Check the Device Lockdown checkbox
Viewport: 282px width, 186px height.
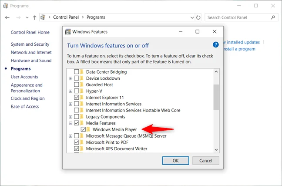(x=77, y=78)
